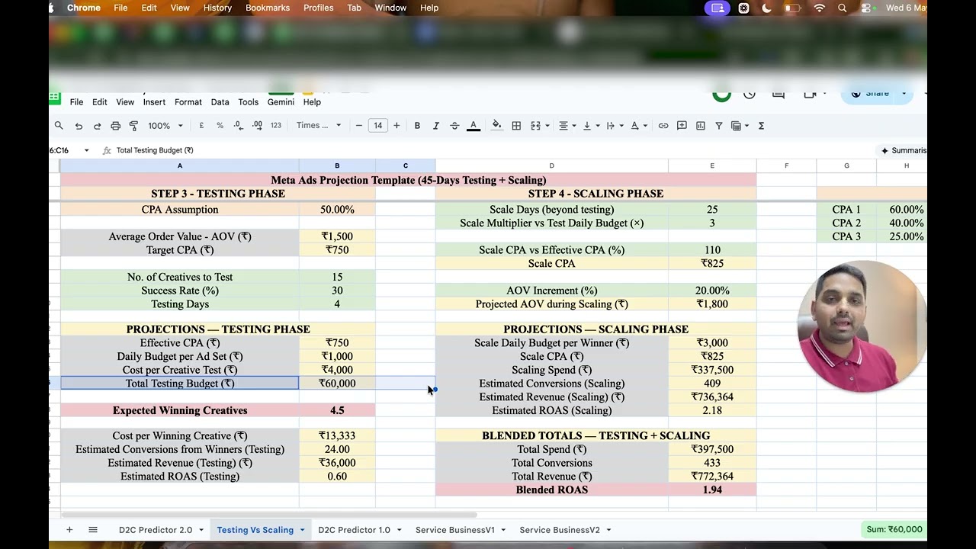Open text rotation dropdown
The width and height of the screenshot is (976, 549).
click(638, 126)
